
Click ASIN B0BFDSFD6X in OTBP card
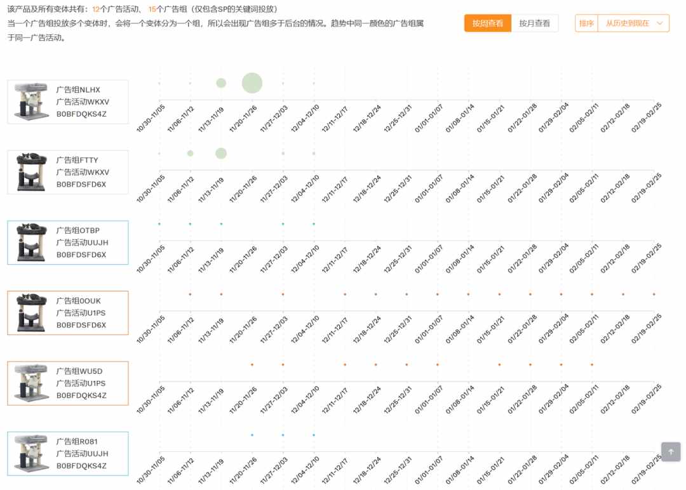[81, 255]
